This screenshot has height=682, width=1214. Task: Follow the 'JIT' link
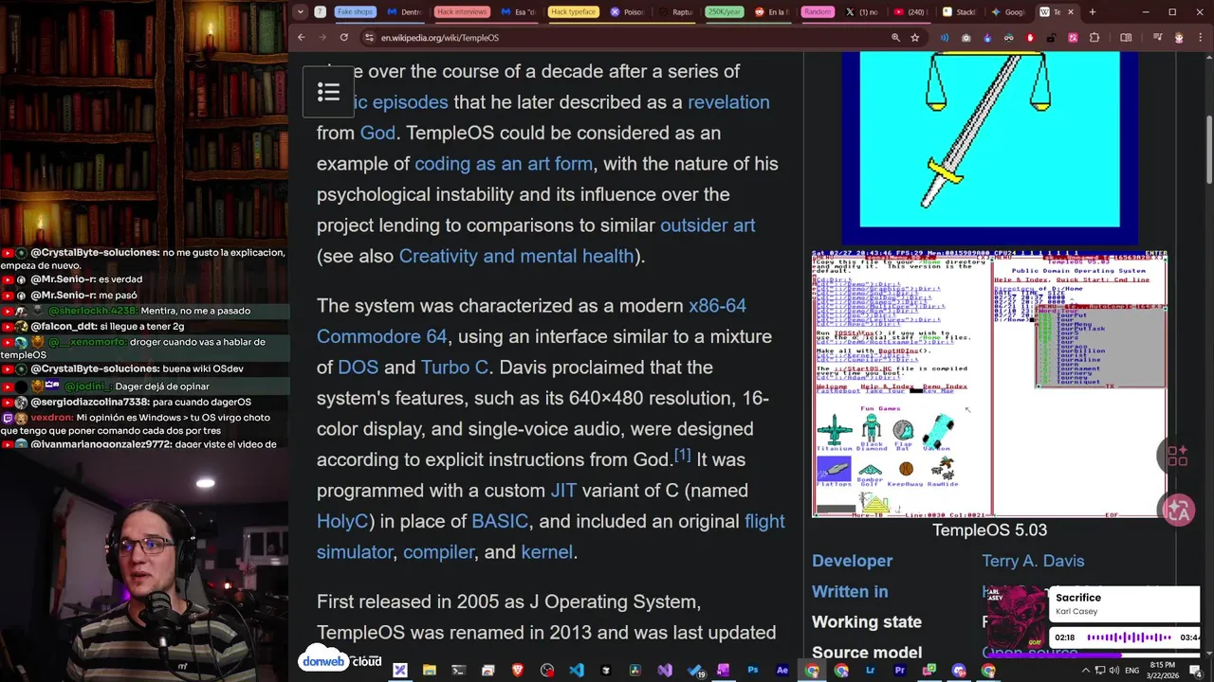tap(563, 490)
